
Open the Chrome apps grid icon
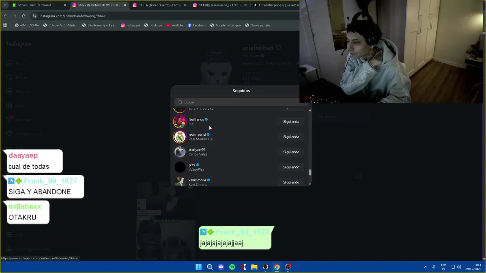[5, 25]
